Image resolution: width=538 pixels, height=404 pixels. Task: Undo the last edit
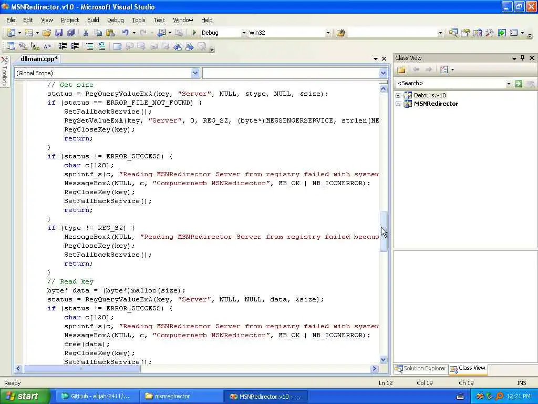125,33
